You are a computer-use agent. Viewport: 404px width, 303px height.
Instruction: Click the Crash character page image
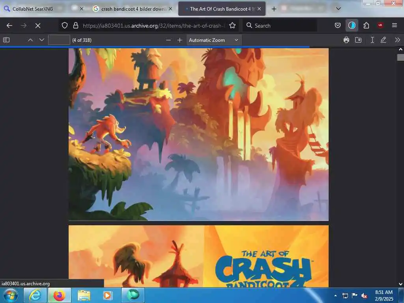click(x=198, y=134)
